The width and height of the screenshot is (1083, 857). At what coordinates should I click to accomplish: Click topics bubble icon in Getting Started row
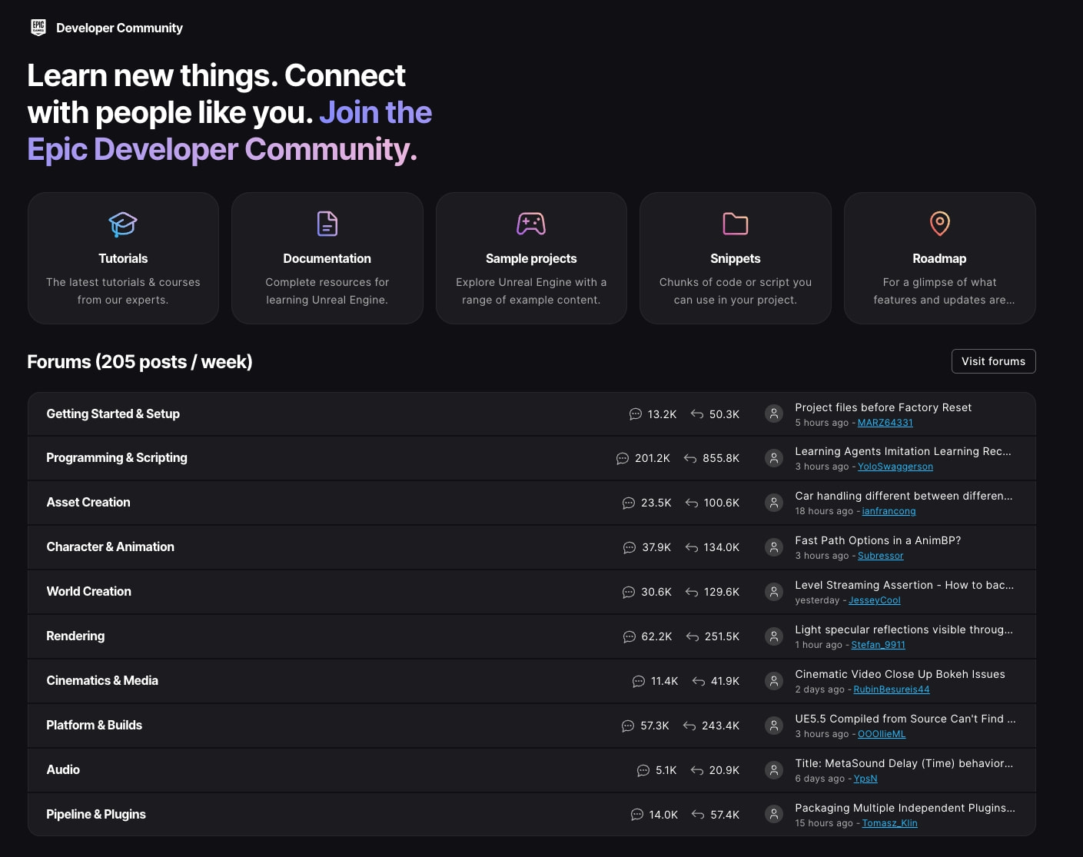pos(636,414)
